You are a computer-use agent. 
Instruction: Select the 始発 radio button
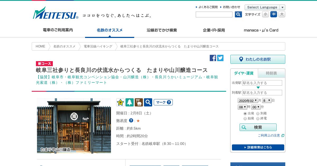[245, 119]
